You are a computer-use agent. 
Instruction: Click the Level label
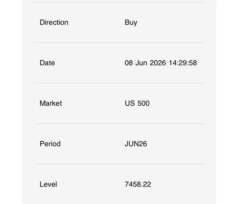[x=48, y=184]
